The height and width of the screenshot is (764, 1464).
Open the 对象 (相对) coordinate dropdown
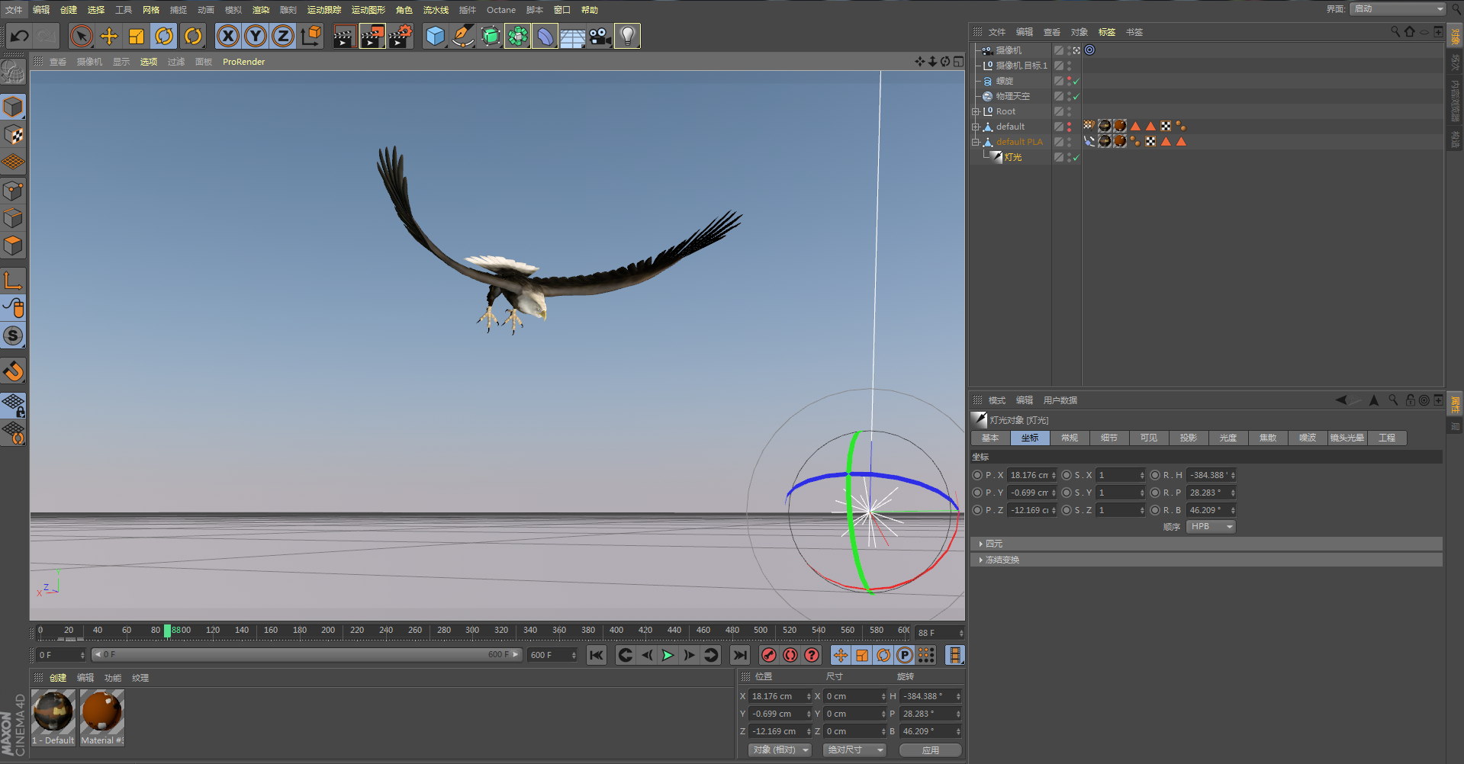780,750
